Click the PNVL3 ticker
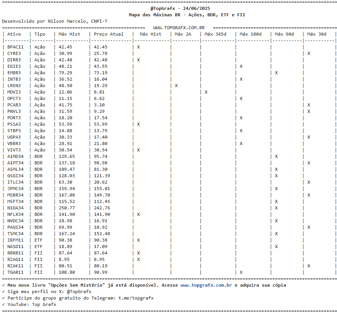 tap(14, 111)
